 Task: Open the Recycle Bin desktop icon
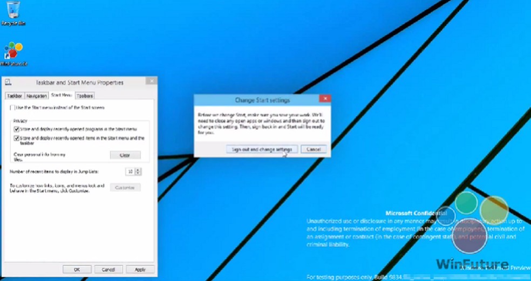(x=13, y=13)
